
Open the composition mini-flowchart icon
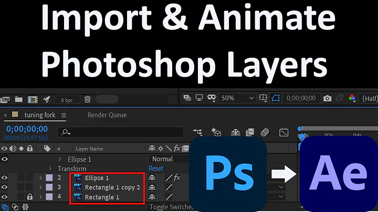[x=198, y=132]
